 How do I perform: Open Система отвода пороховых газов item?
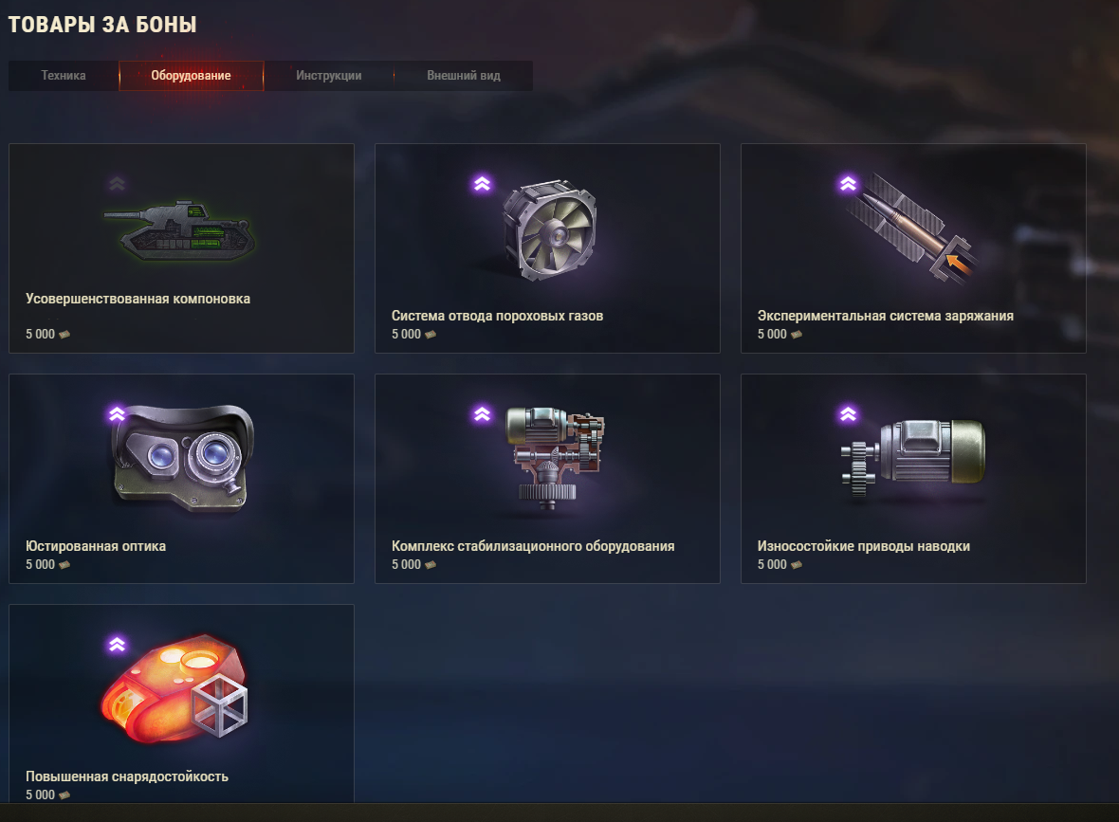pos(498,316)
